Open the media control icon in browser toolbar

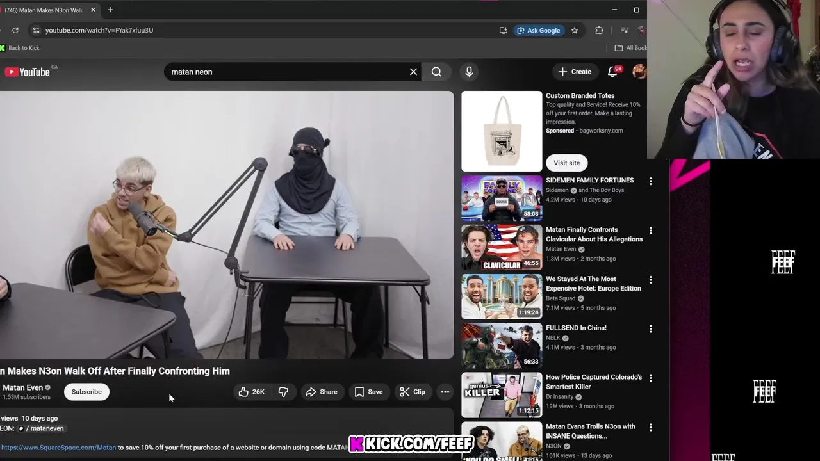(624, 30)
